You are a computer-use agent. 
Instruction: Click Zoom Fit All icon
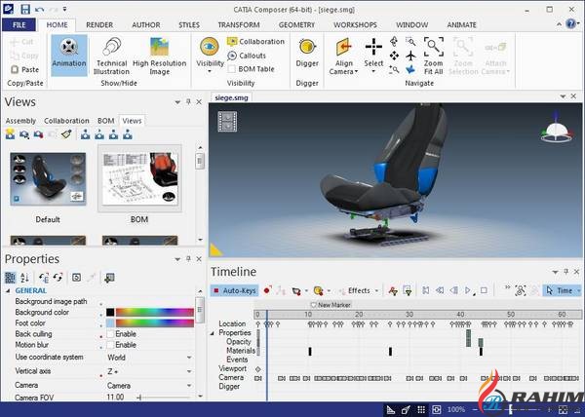(434, 52)
